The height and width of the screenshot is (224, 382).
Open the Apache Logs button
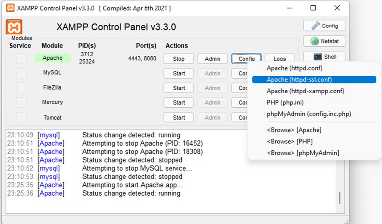tap(280, 58)
